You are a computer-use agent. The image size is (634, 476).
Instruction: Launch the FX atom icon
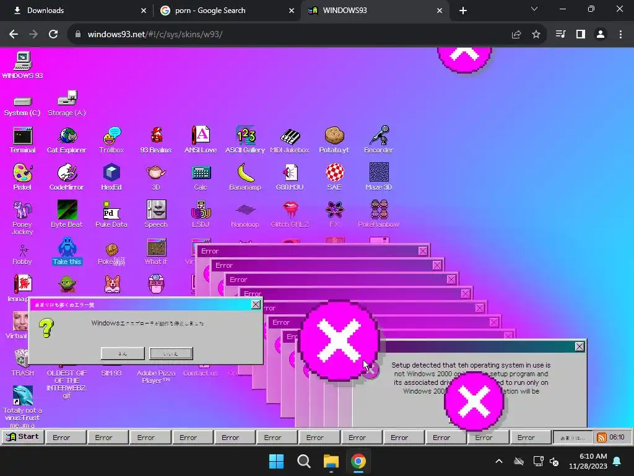pos(334,214)
